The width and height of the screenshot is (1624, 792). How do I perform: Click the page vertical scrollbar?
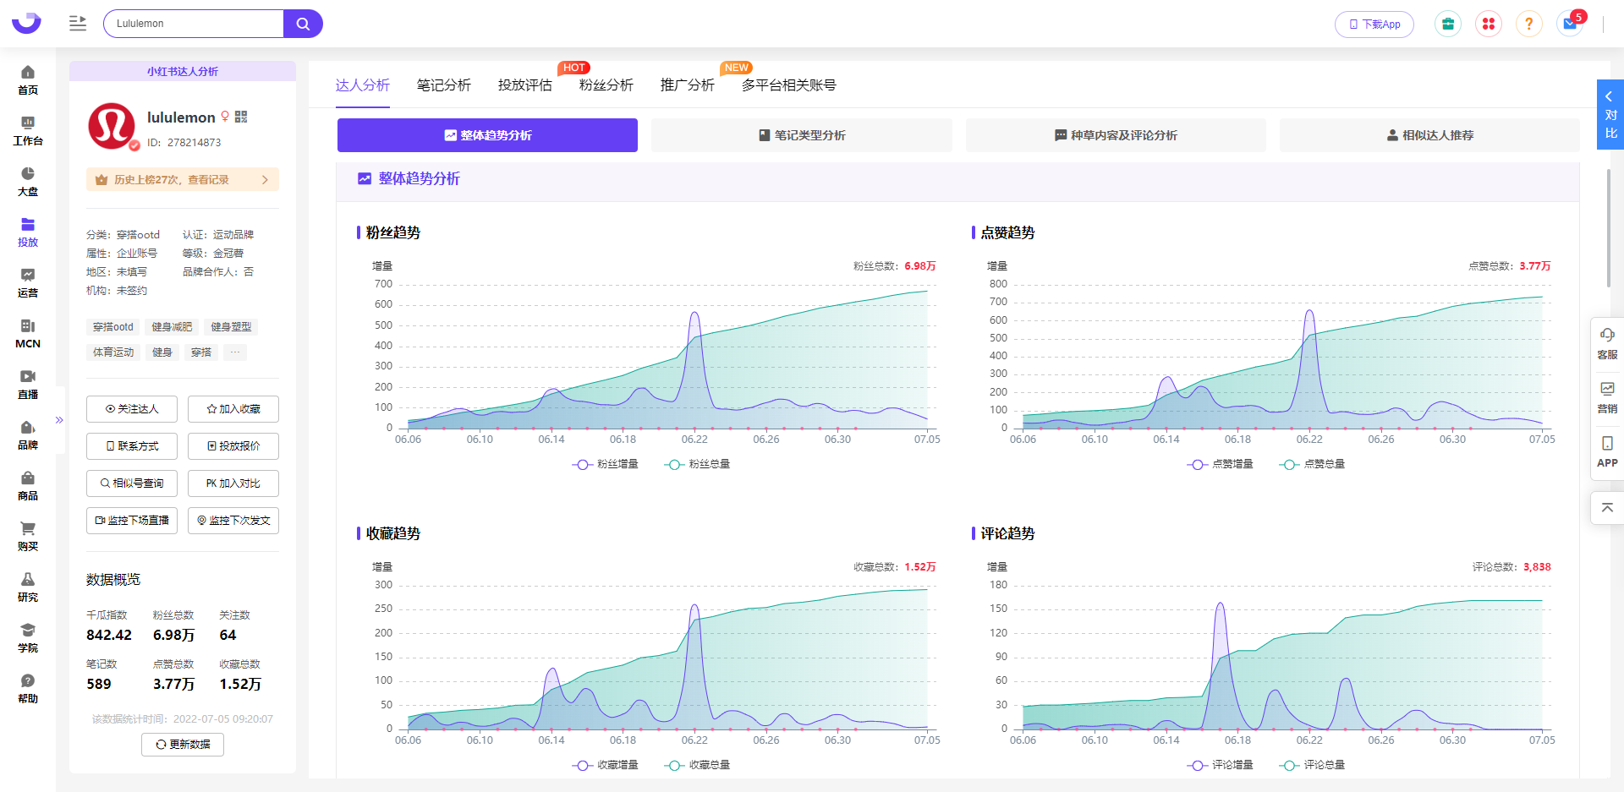[1609, 228]
